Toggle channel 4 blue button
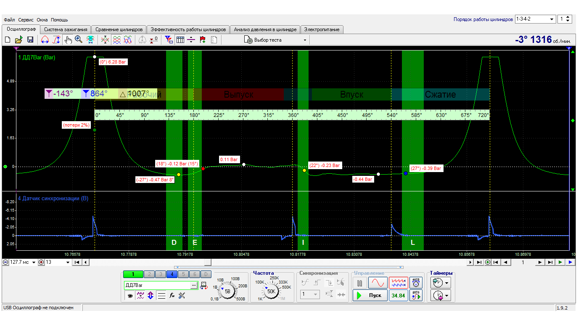 pos(172,274)
